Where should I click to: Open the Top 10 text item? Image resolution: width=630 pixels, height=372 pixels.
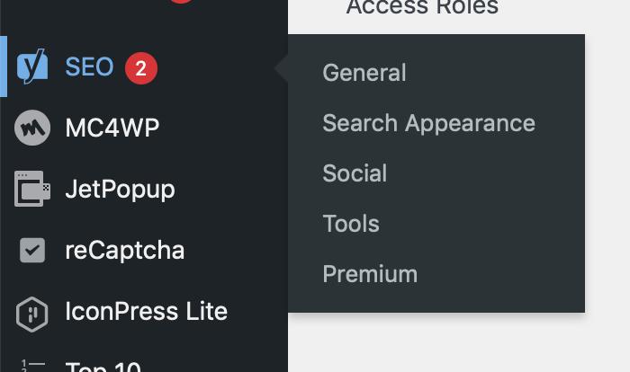tap(103, 367)
